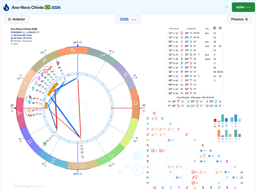Take a chart snapshot with the camera icon

138,155
